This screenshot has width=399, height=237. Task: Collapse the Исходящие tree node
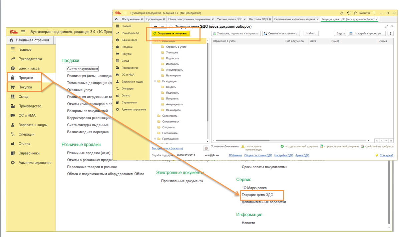point(155,81)
